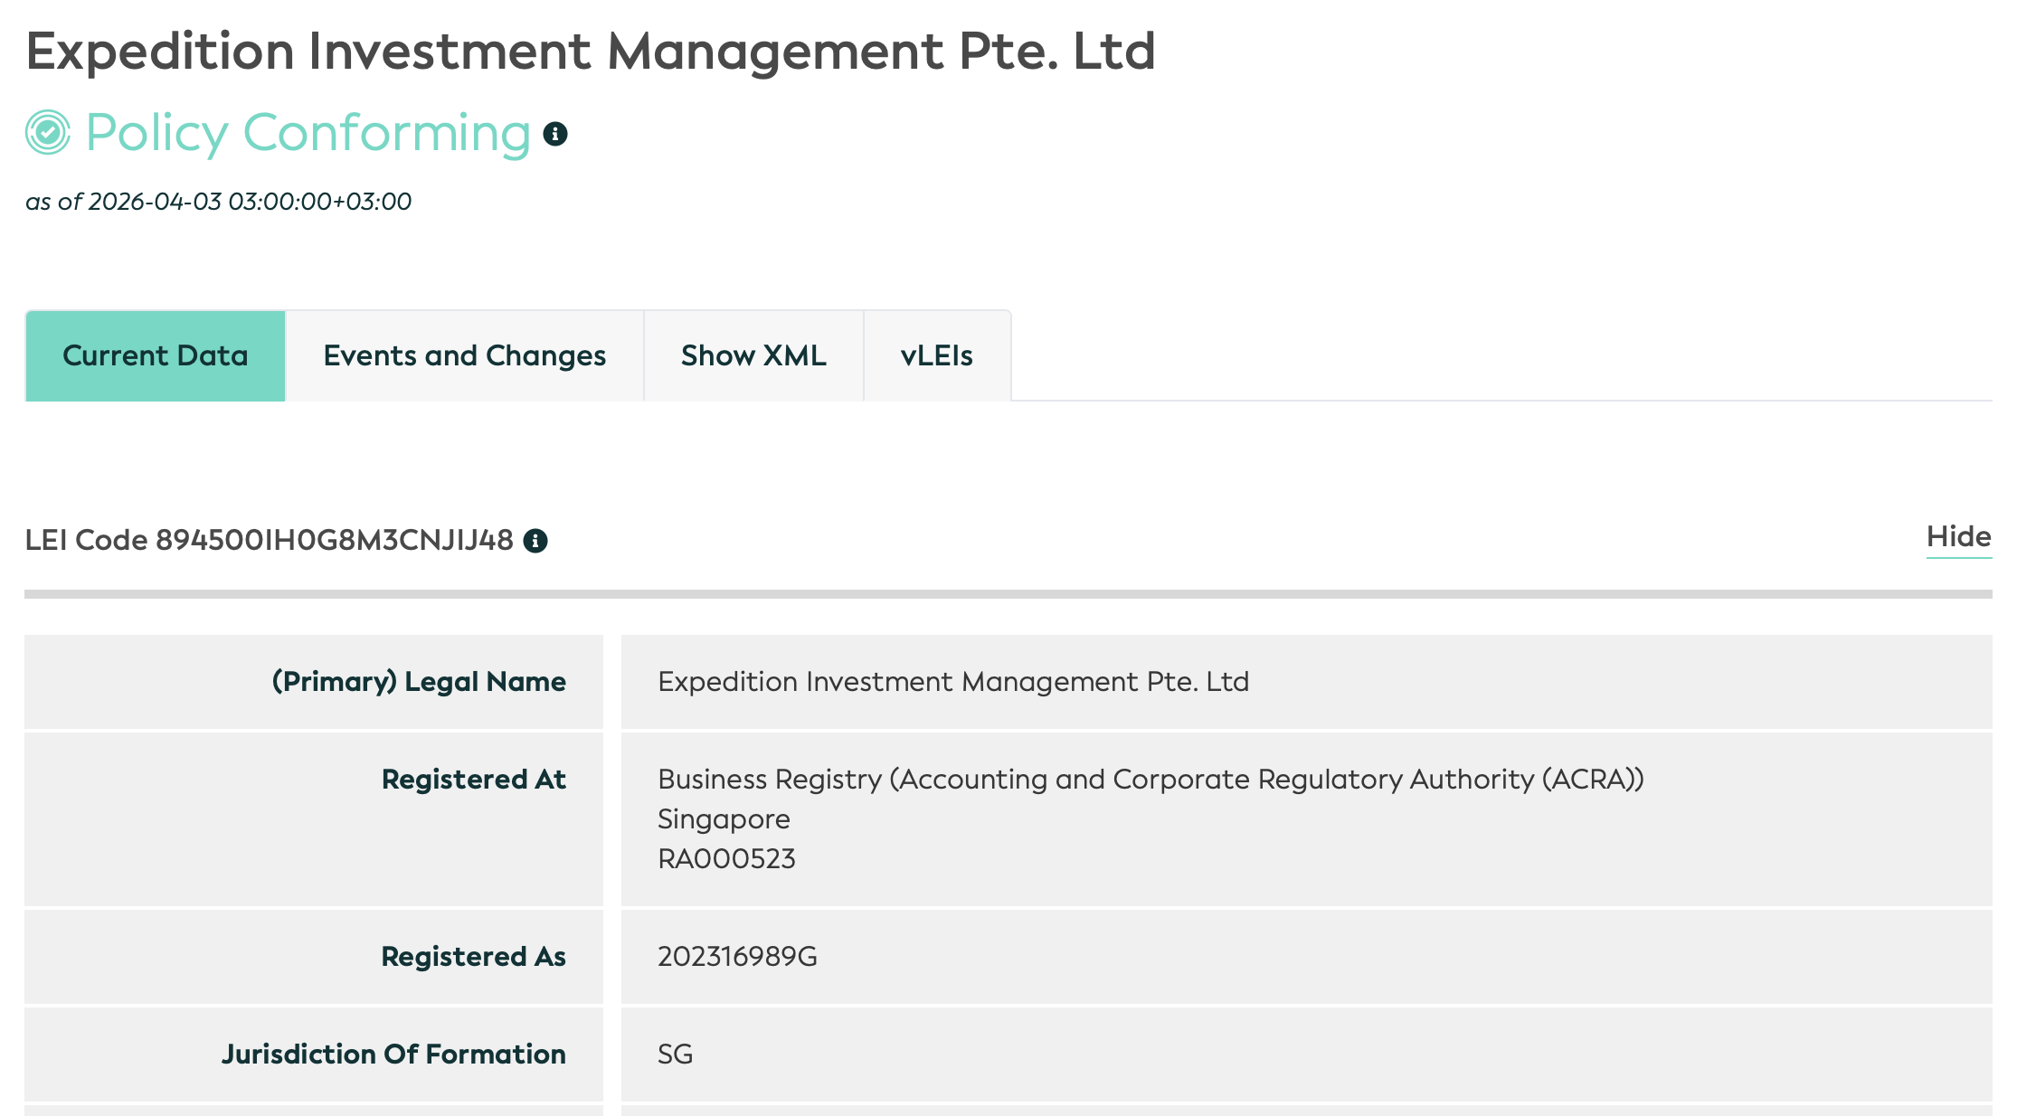2017x1116 pixels.
Task: Click the Policy Conforming checkmark badge icon
Action: (48, 133)
